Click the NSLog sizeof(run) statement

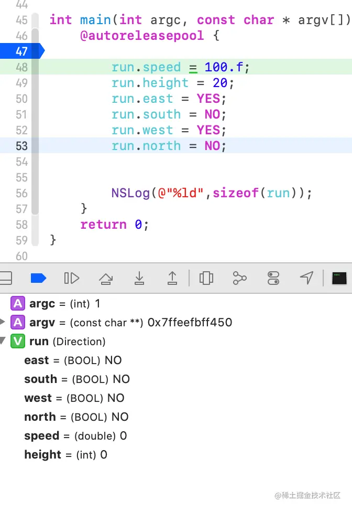[x=212, y=193]
